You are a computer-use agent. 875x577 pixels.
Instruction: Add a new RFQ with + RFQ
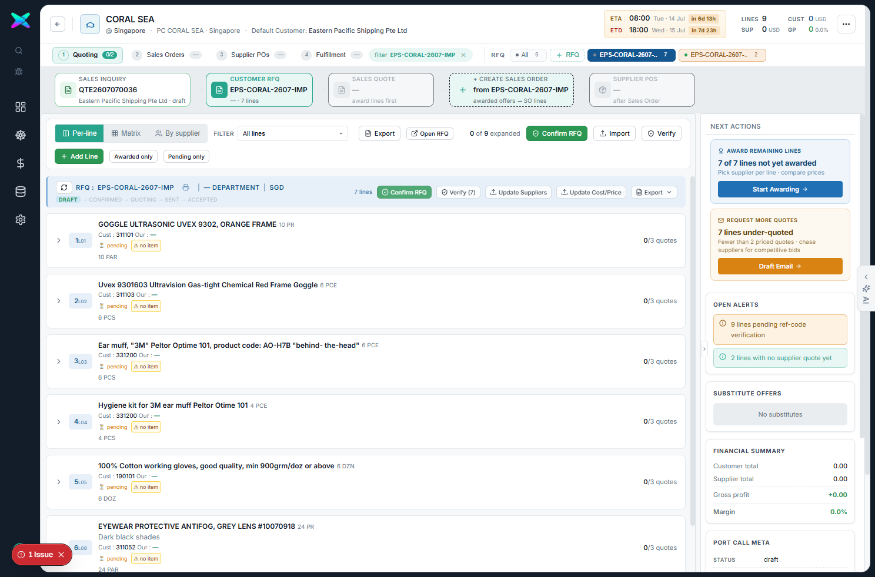(567, 55)
